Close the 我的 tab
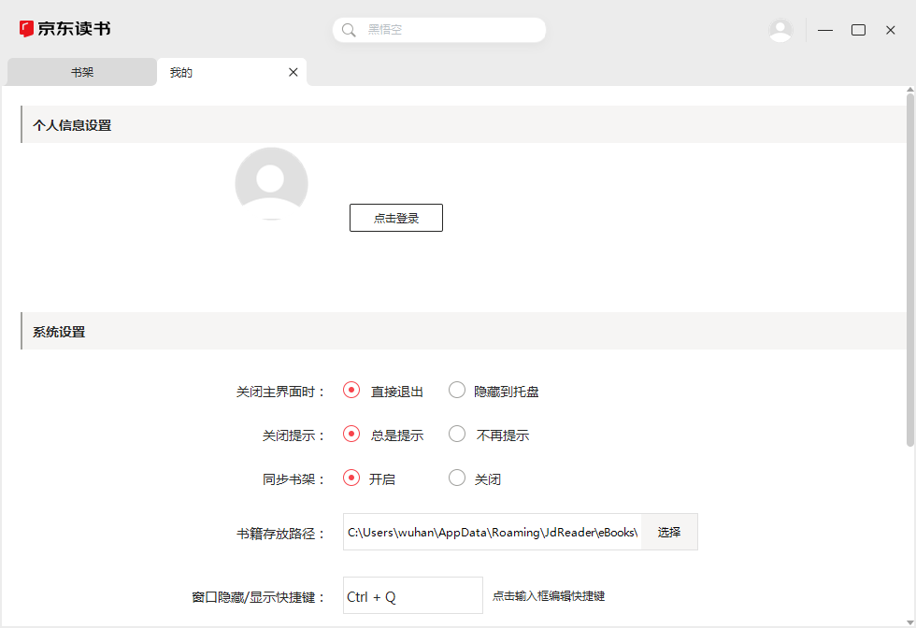The image size is (916, 628). point(293,72)
